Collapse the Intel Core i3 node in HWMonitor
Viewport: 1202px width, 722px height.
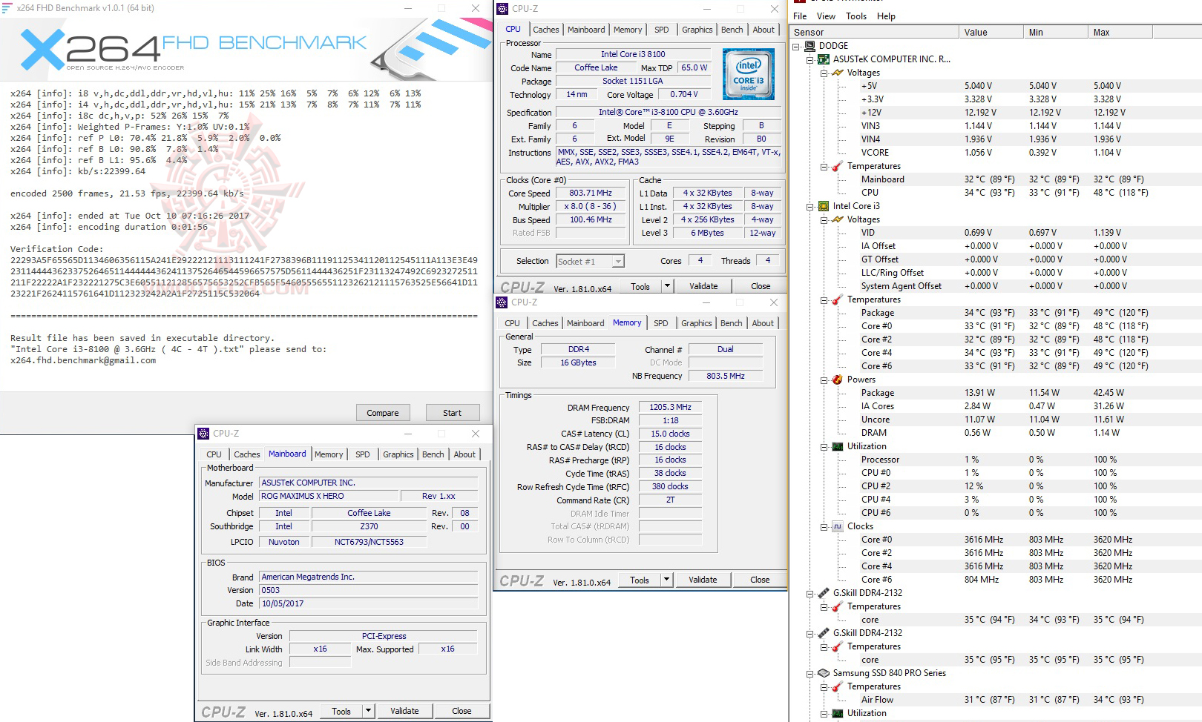[810, 206]
